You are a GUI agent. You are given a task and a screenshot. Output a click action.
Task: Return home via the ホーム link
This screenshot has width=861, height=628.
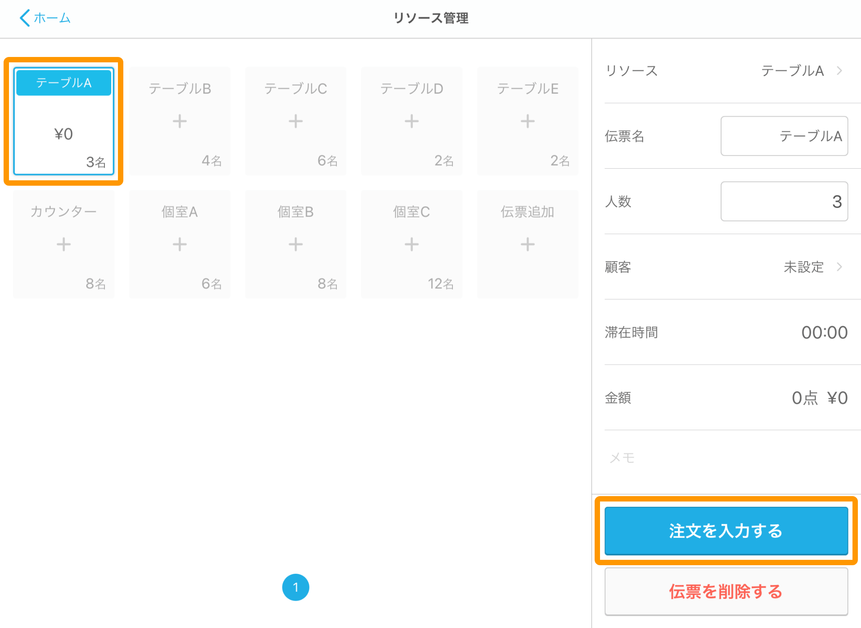(51, 18)
